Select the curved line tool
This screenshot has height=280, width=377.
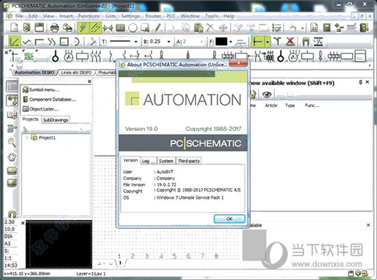[x=51, y=42]
